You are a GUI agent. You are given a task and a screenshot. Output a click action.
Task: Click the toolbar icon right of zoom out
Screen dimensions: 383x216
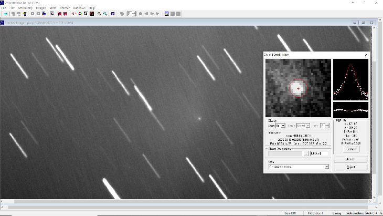tap(113, 14)
